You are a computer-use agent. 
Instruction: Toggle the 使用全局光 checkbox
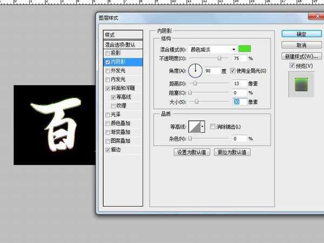click(233, 71)
